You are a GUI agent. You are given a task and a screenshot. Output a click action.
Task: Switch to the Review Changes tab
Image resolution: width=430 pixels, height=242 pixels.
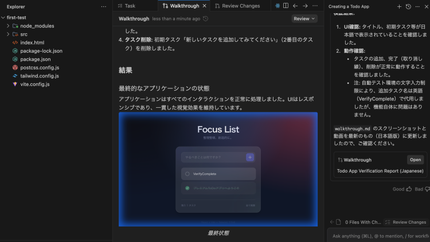coord(240,6)
